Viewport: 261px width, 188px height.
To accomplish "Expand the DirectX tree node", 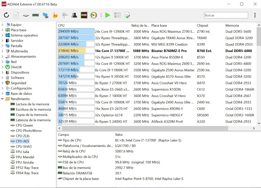I will click(x=2, y=67).
